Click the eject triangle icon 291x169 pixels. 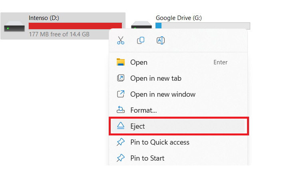(x=121, y=126)
